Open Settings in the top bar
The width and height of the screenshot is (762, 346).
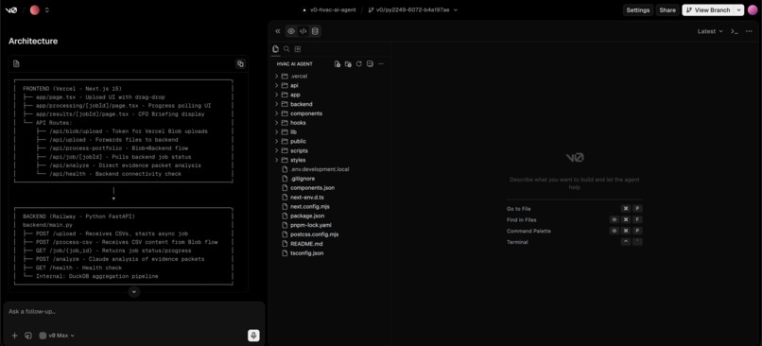coord(637,9)
